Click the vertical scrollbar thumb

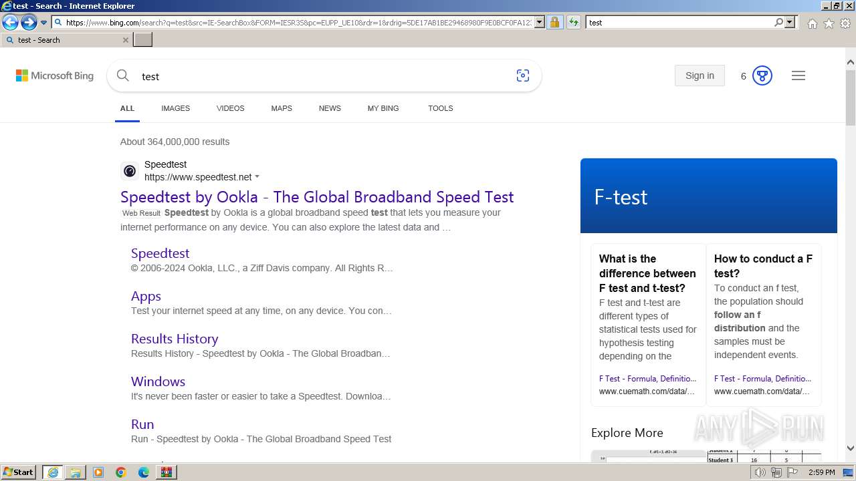(x=851, y=98)
